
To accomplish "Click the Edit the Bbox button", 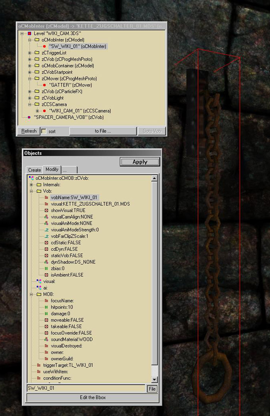I will 92,398.
